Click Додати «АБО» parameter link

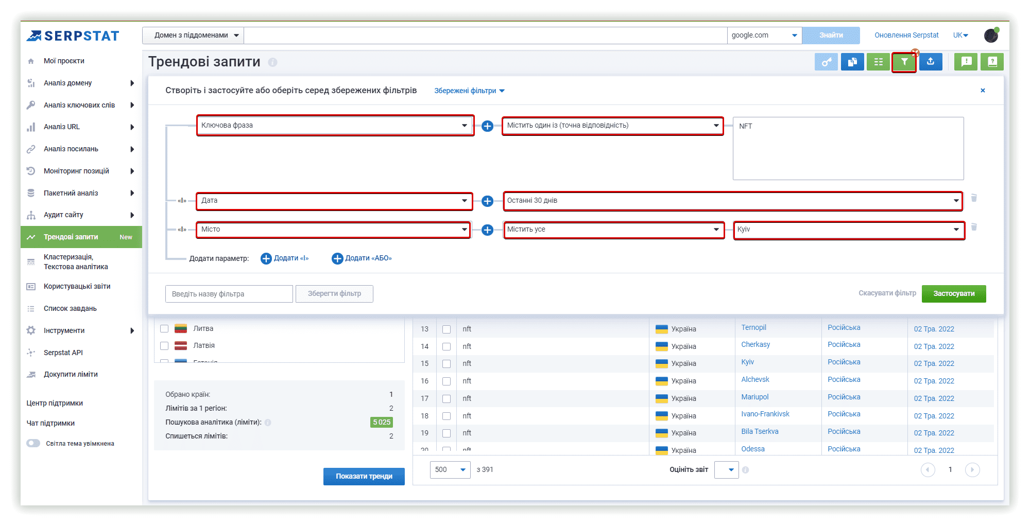tap(362, 258)
